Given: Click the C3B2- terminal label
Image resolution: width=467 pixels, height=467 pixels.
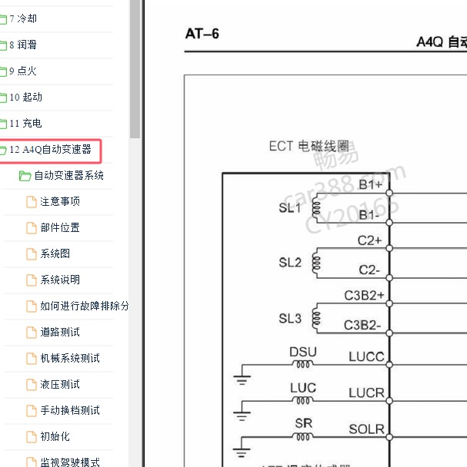Looking at the screenshot, I should (x=362, y=325).
